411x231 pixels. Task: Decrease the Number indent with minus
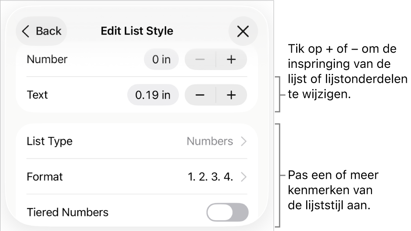200,60
